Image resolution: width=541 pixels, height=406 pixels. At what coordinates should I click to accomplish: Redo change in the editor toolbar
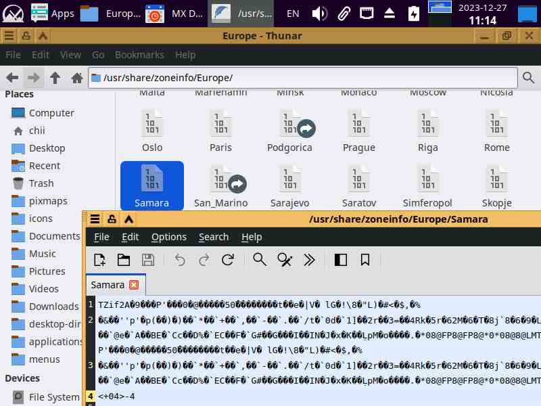click(204, 260)
